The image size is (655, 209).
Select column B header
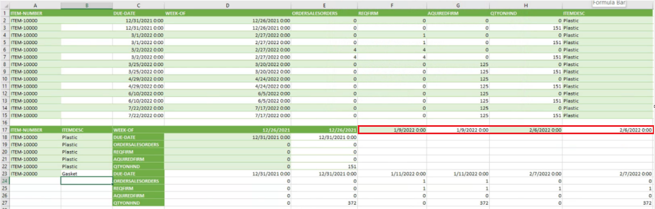pyautogui.click(x=87, y=5)
